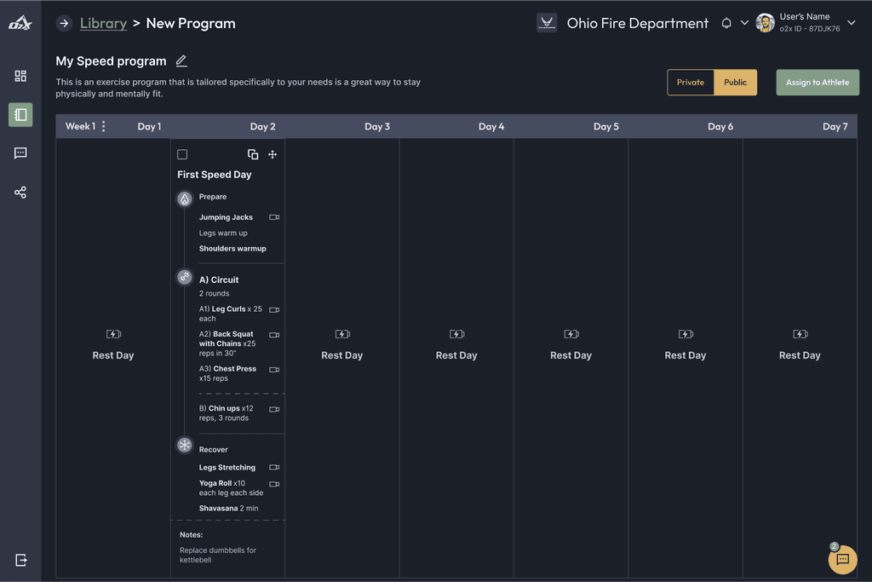This screenshot has width=872, height=582.
Task: Click the user avatar photo
Action: 766,23
